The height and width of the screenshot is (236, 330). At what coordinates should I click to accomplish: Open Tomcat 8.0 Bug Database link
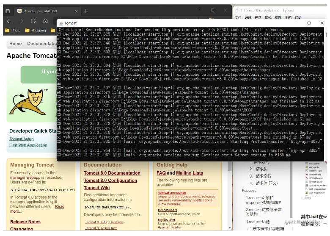point(104,222)
